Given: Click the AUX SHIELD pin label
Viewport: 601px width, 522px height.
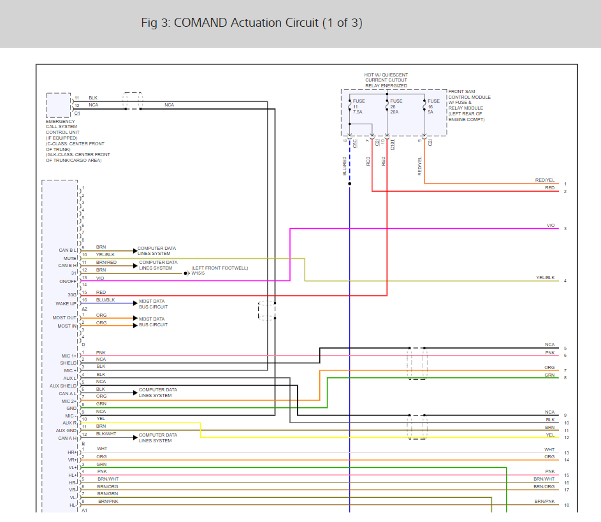Looking at the screenshot, I should 63,386.
